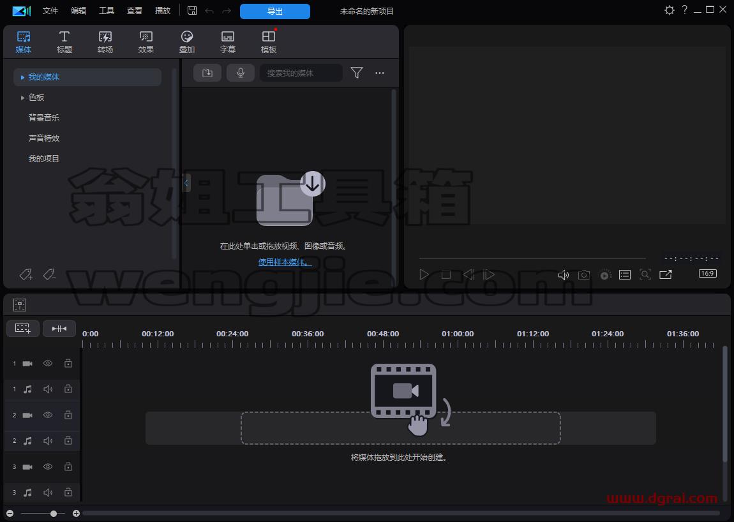Open the 叠加 overlay room
This screenshot has height=522, width=734.
pos(187,42)
